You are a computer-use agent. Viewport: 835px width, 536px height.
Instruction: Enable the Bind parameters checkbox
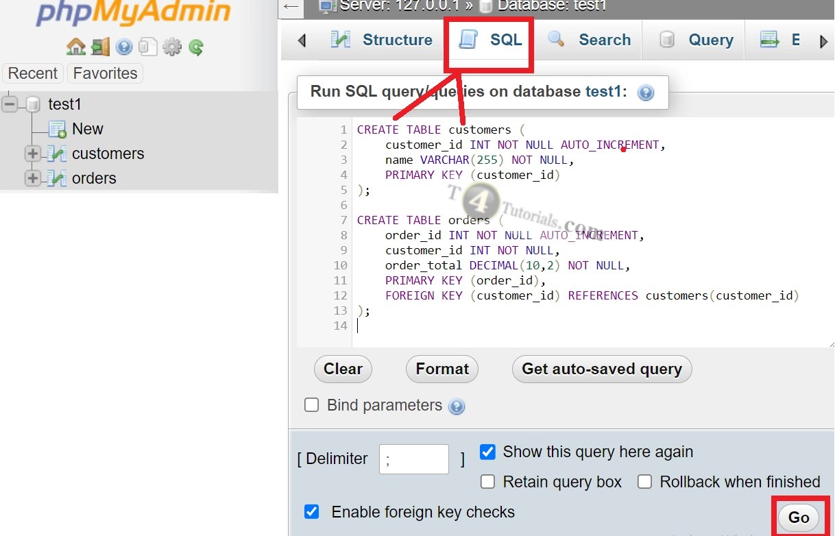point(312,405)
